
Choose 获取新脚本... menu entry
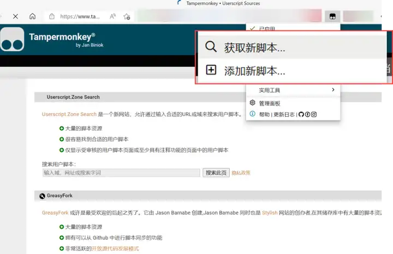point(292,47)
